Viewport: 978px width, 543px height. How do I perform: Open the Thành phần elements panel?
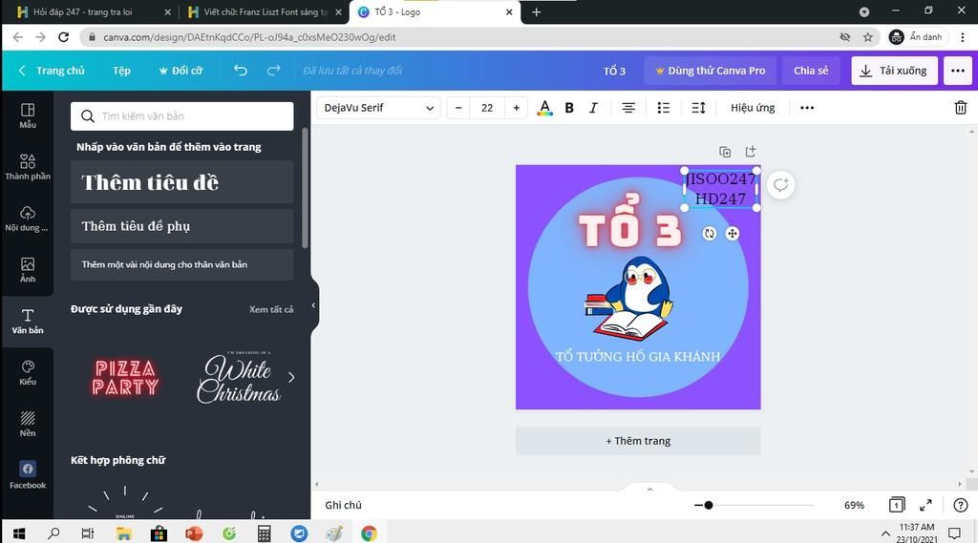pyautogui.click(x=28, y=167)
